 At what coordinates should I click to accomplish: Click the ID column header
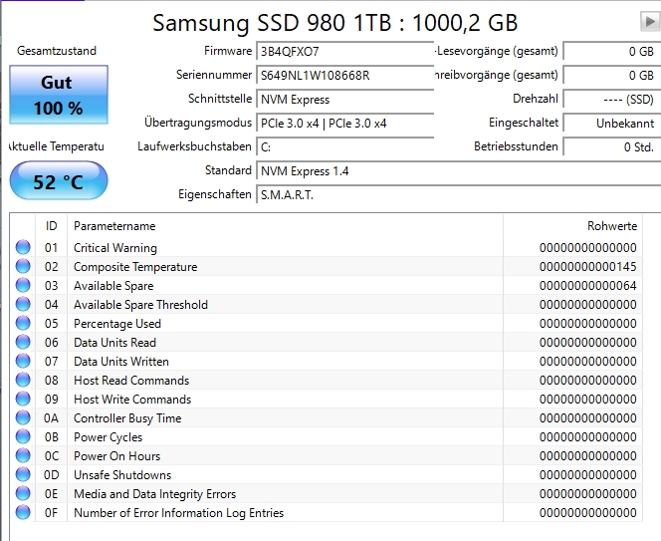click(x=51, y=226)
